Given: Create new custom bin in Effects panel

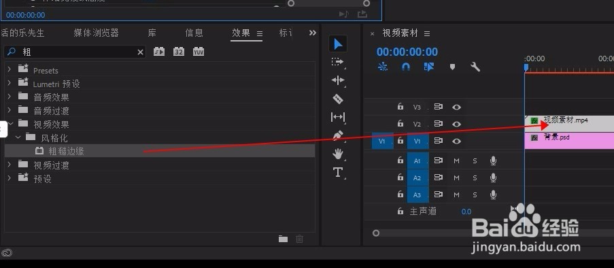Looking at the screenshot, I should click(x=283, y=239).
